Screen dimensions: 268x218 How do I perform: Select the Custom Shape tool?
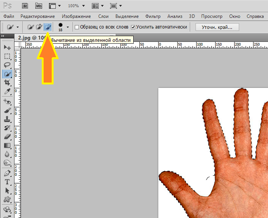[7, 200]
